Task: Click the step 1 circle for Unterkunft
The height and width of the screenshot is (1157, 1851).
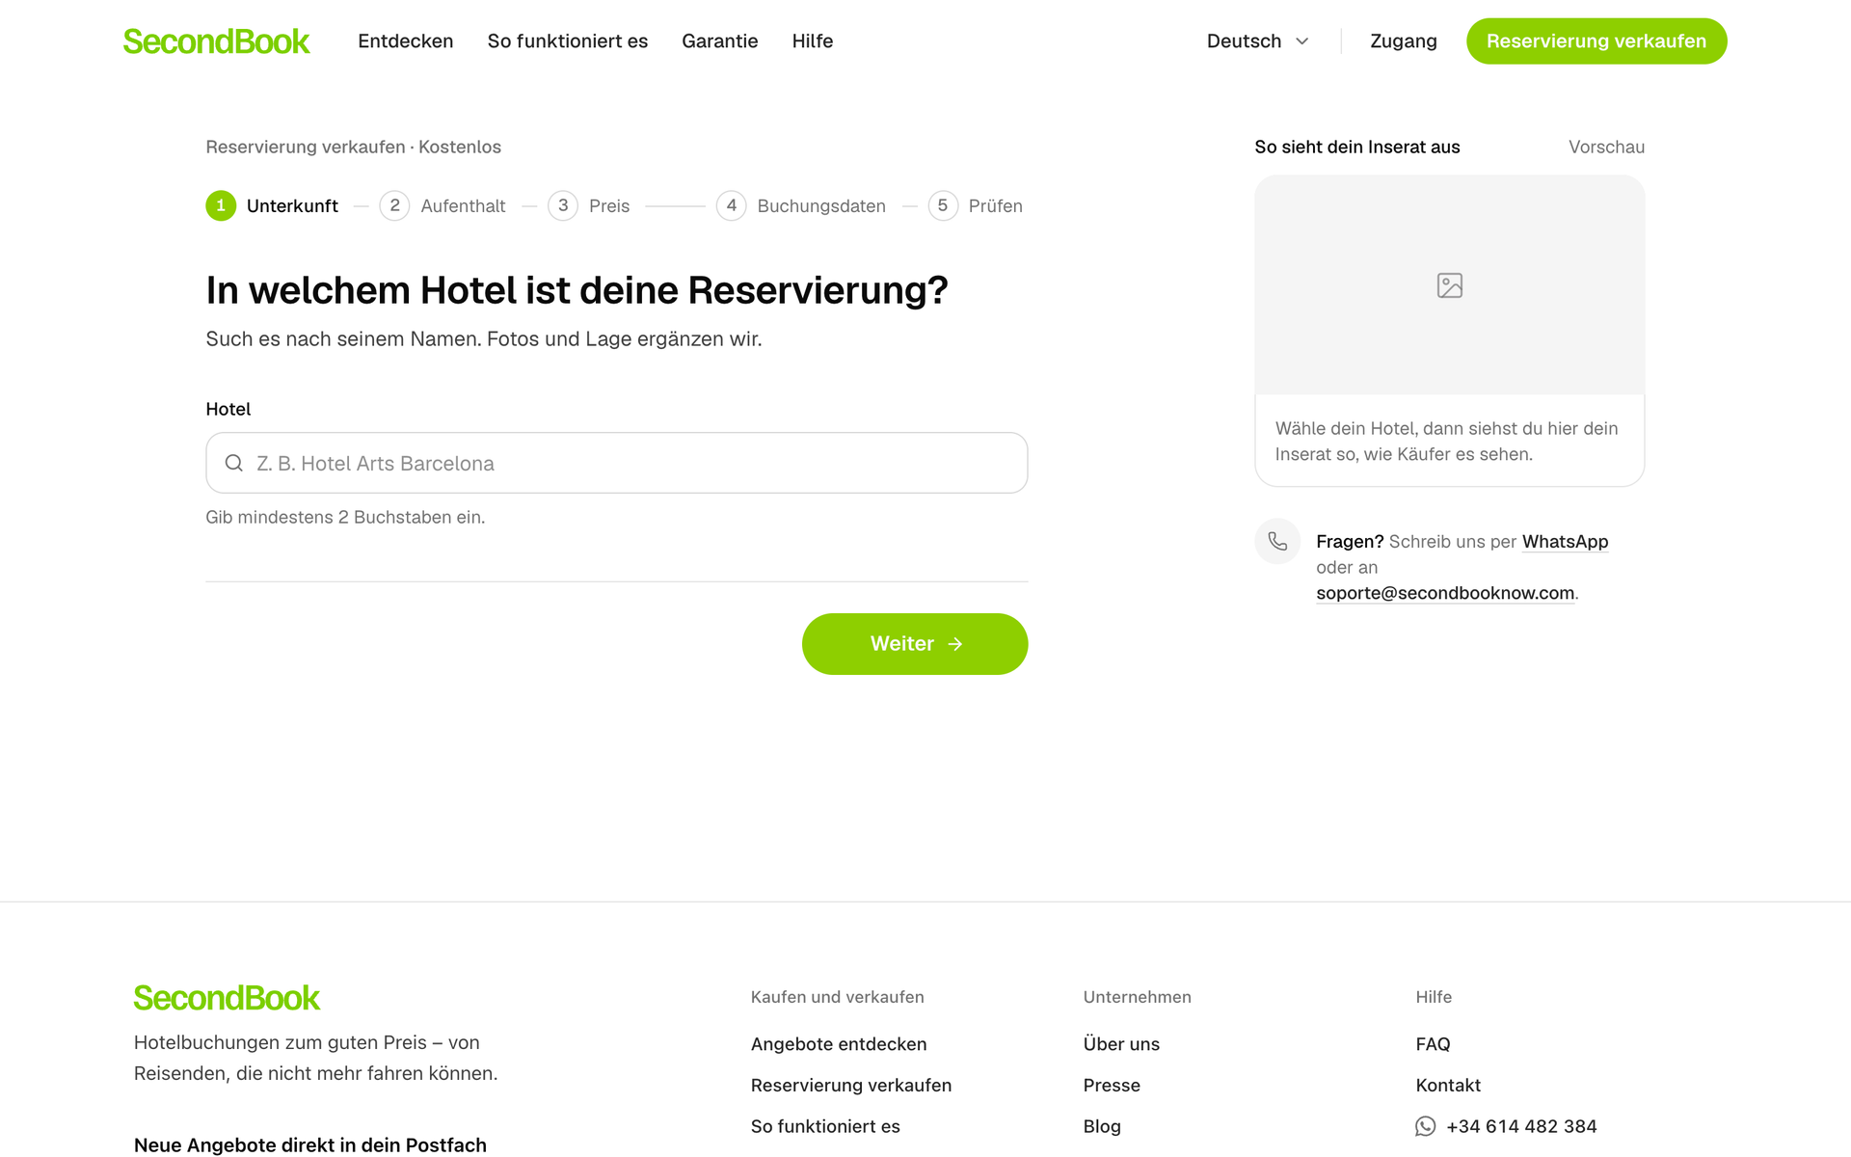Action: pyautogui.click(x=221, y=205)
